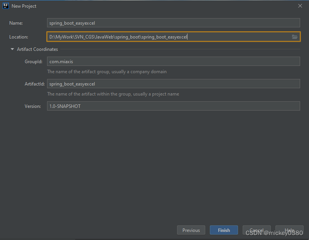
Task: Open the folder browser for Location
Action: (295, 37)
